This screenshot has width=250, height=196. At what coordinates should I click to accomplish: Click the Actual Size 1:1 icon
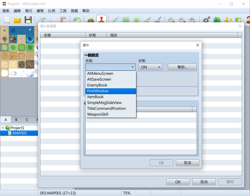(192, 20)
